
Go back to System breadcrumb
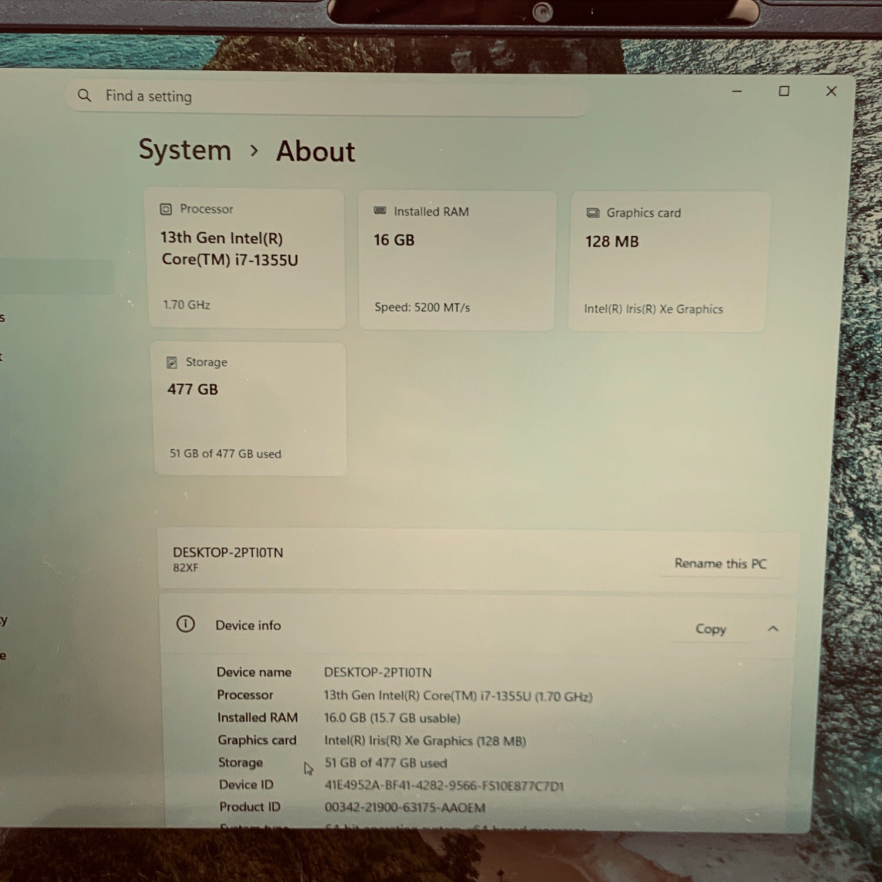pyautogui.click(x=185, y=150)
